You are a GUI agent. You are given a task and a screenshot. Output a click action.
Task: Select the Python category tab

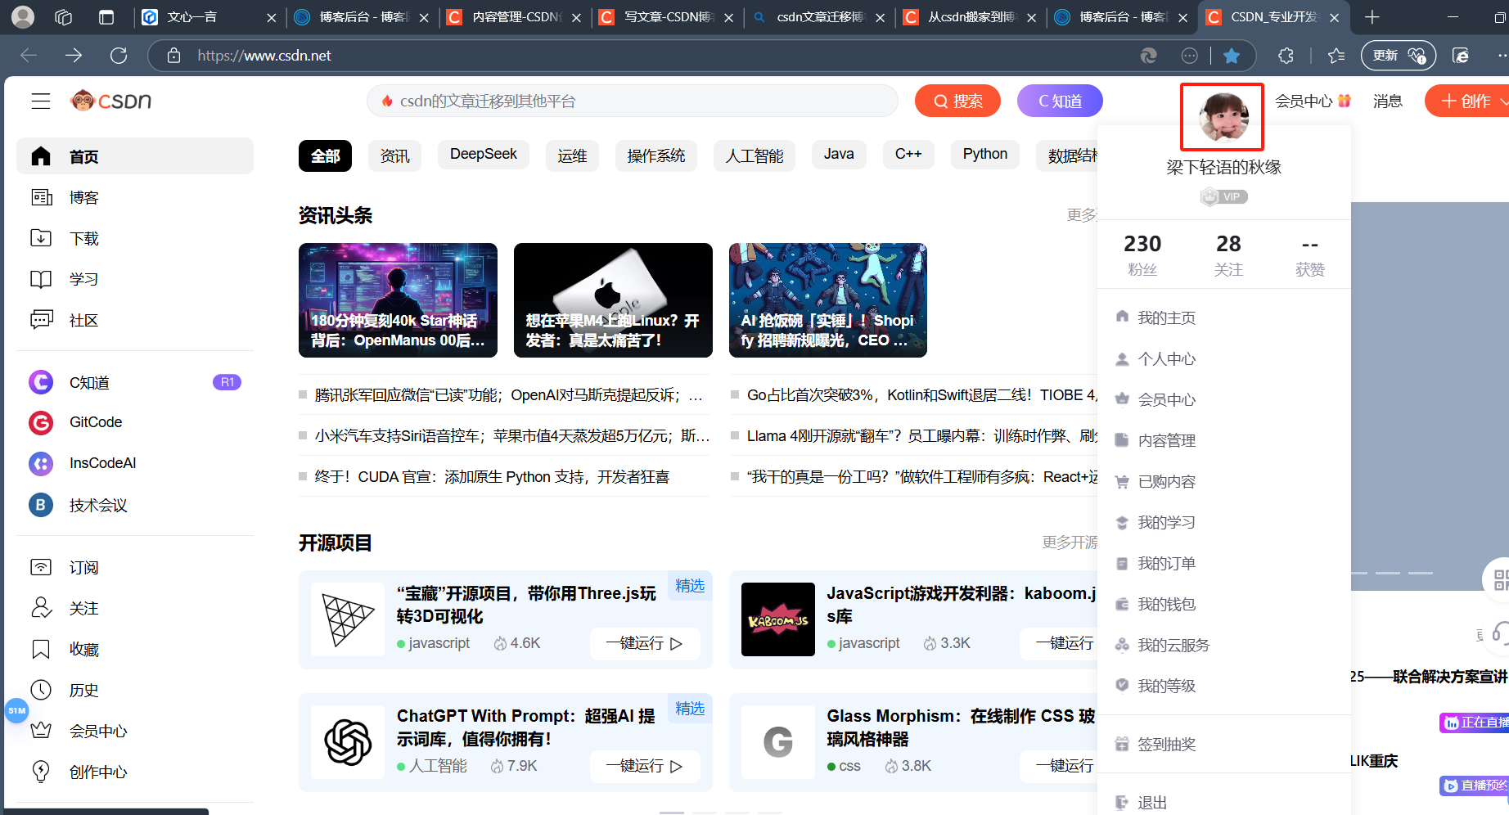[984, 155]
